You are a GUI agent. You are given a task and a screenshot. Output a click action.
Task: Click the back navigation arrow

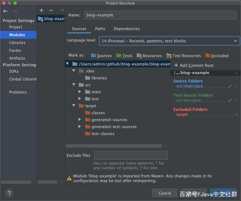6,11
